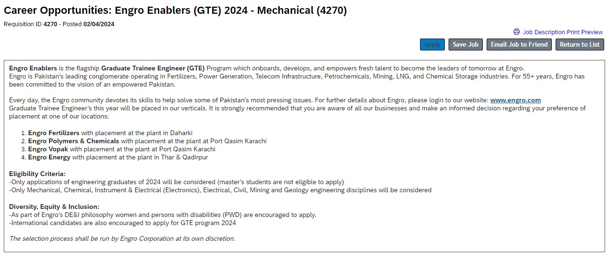607x256 pixels.
Task: Click the International candidates encouragement line
Action: coord(123,223)
